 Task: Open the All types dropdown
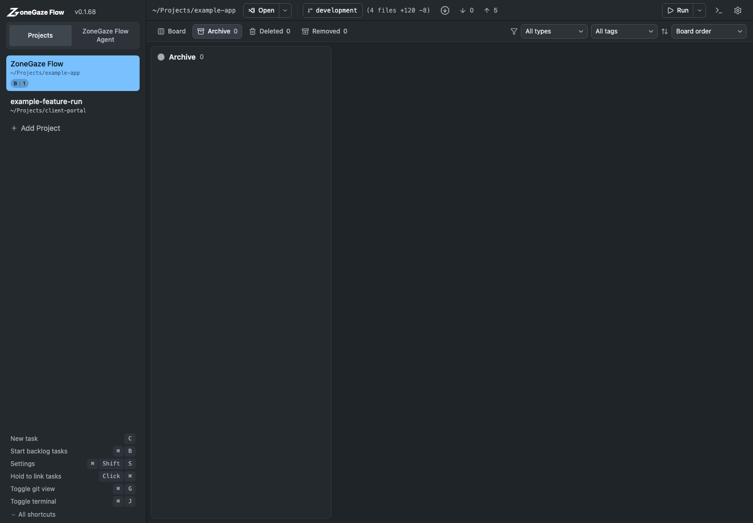[x=554, y=31]
